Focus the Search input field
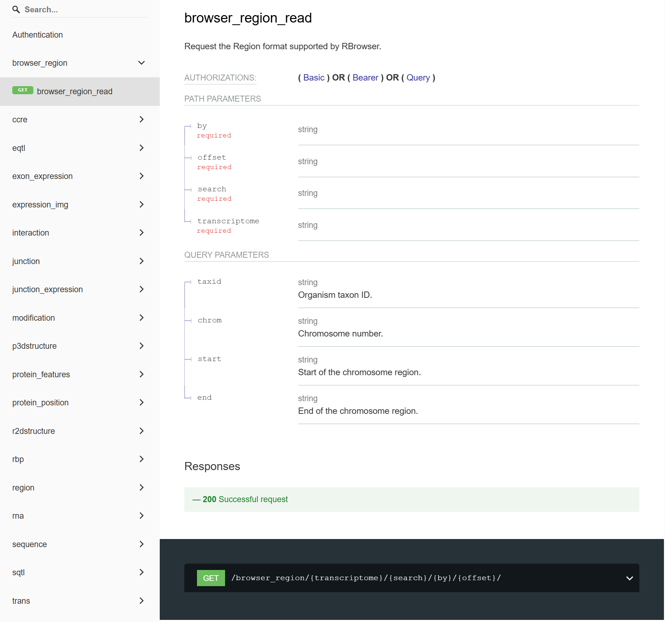The width and height of the screenshot is (665, 622). click(84, 9)
